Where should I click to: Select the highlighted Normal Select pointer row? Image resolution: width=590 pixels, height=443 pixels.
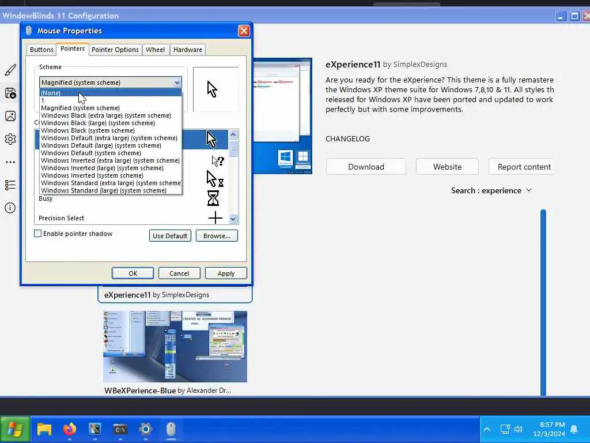click(x=205, y=140)
